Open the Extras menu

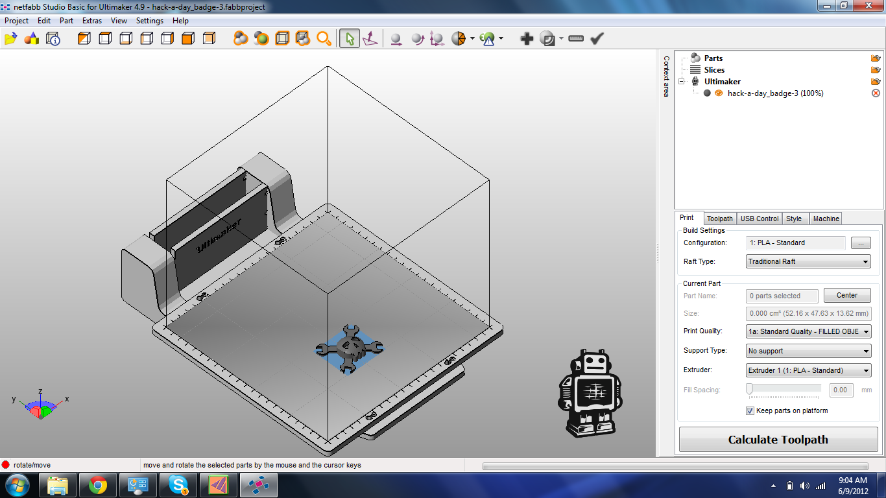click(91, 21)
